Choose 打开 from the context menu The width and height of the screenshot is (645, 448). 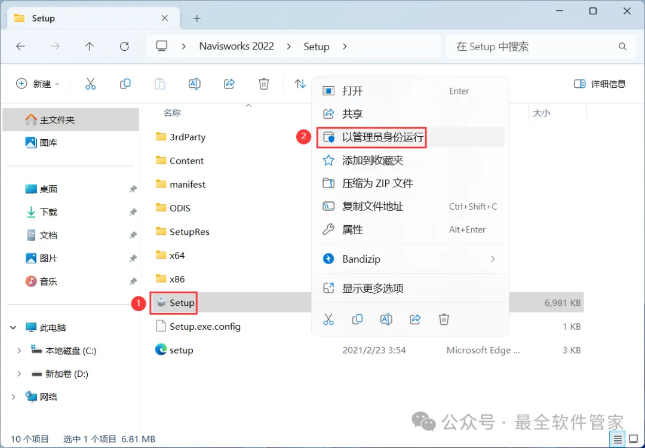click(410, 91)
